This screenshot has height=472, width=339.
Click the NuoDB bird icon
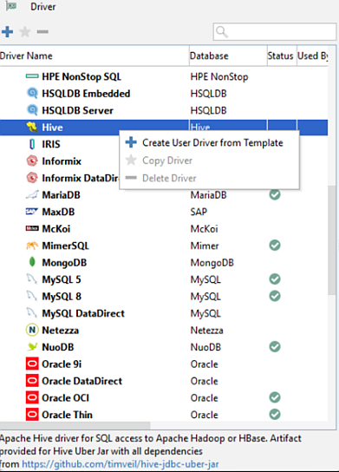[32, 347]
